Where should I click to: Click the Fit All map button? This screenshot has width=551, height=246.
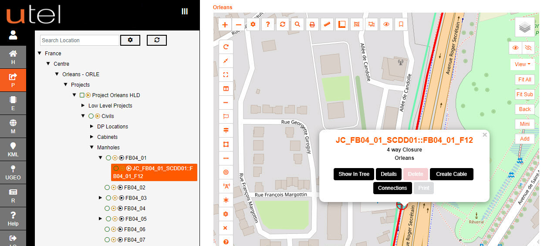coord(525,80)
